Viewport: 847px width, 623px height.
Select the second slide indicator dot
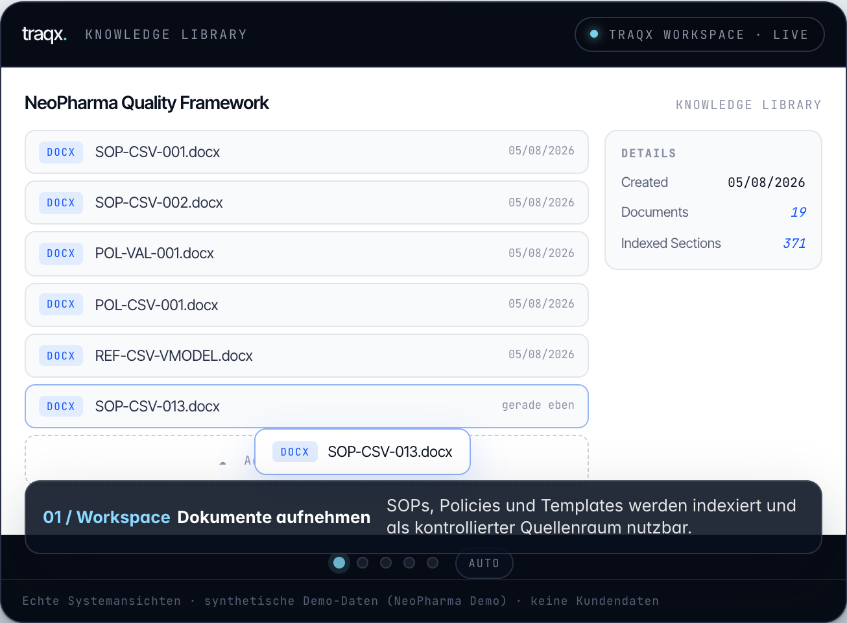tap(363, 563)
